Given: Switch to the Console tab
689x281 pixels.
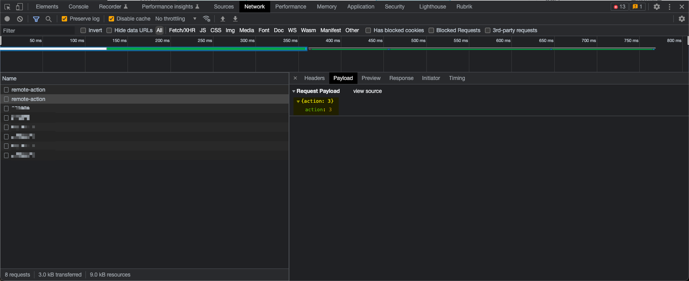Looking at the screenshot, I should (x=78, y=7).
